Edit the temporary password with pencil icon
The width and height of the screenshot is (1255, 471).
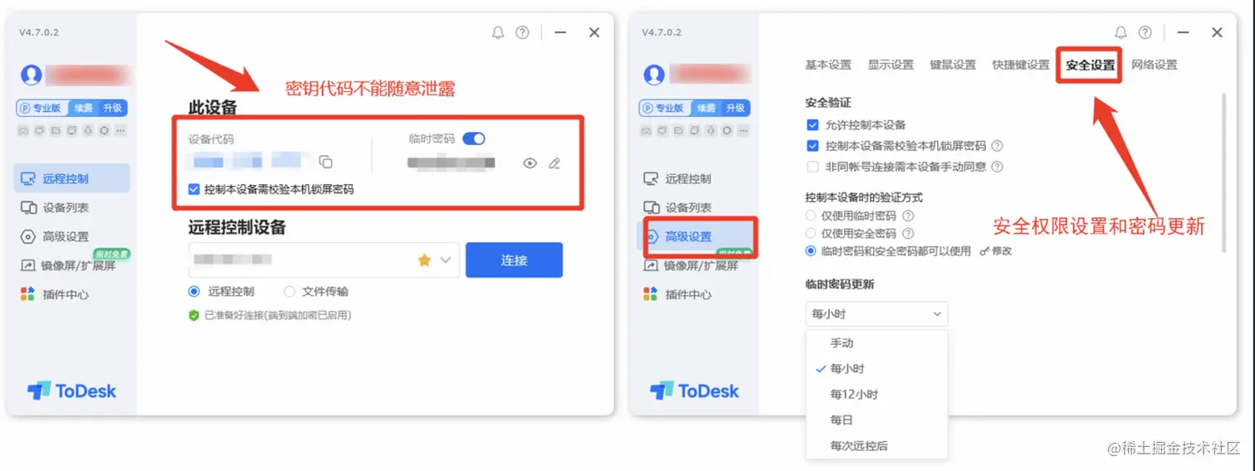[554, 163]
